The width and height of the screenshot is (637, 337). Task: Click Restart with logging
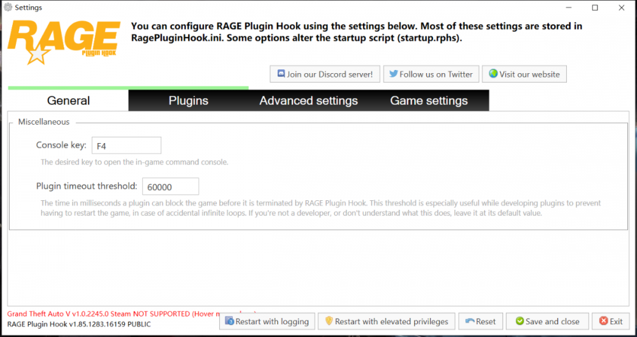click(x=267, y=321)
